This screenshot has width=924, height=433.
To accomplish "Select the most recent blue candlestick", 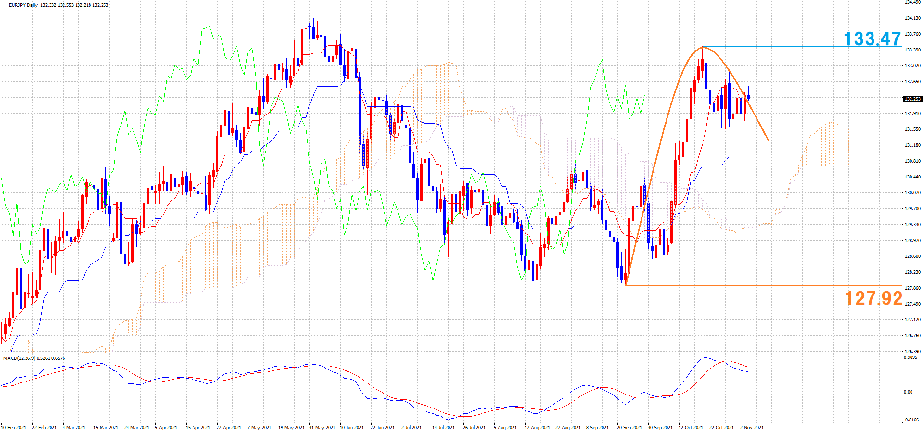I will coord(748,97).
